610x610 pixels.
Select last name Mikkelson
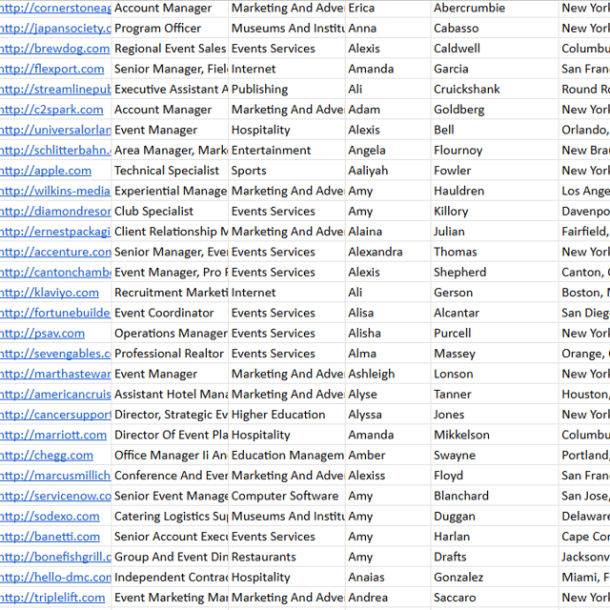pos(495,435)
